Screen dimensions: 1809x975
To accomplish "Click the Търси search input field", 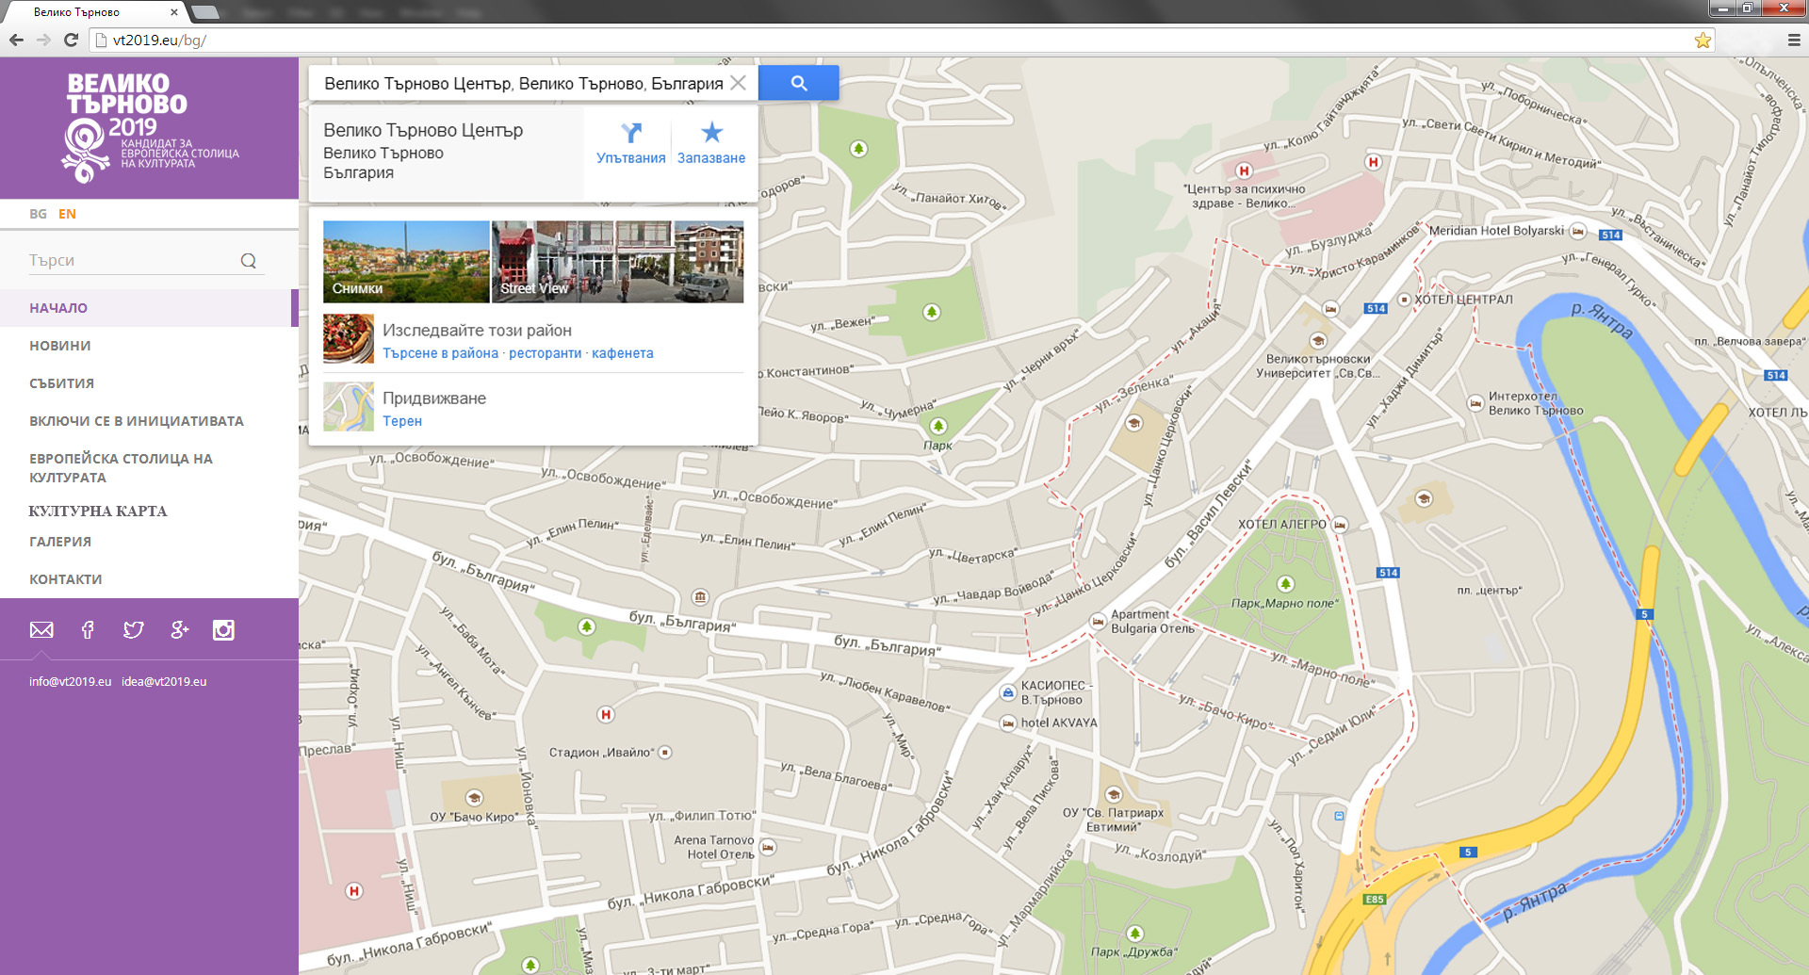I will pyautogui.click(x=132, y=260).
